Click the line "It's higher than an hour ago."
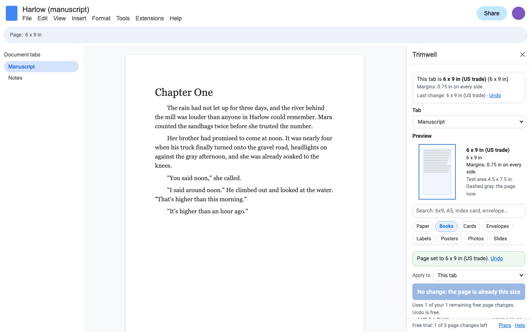The width and height of the screenshot is (531, 332). (x=207, y=211)
